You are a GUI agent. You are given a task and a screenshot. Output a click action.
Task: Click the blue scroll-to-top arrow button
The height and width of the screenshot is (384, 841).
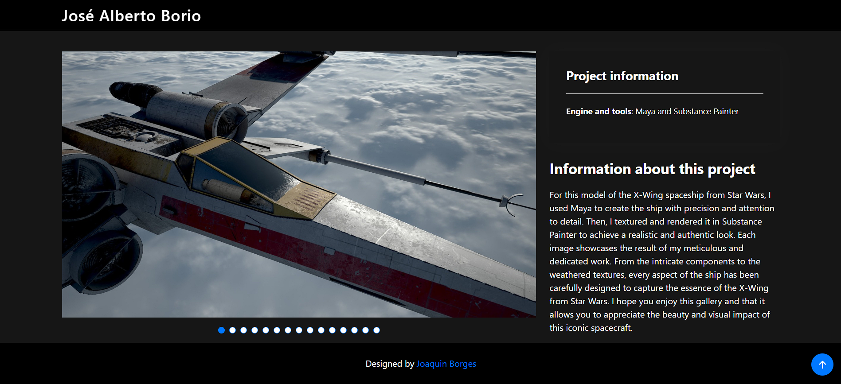(822, 365)
